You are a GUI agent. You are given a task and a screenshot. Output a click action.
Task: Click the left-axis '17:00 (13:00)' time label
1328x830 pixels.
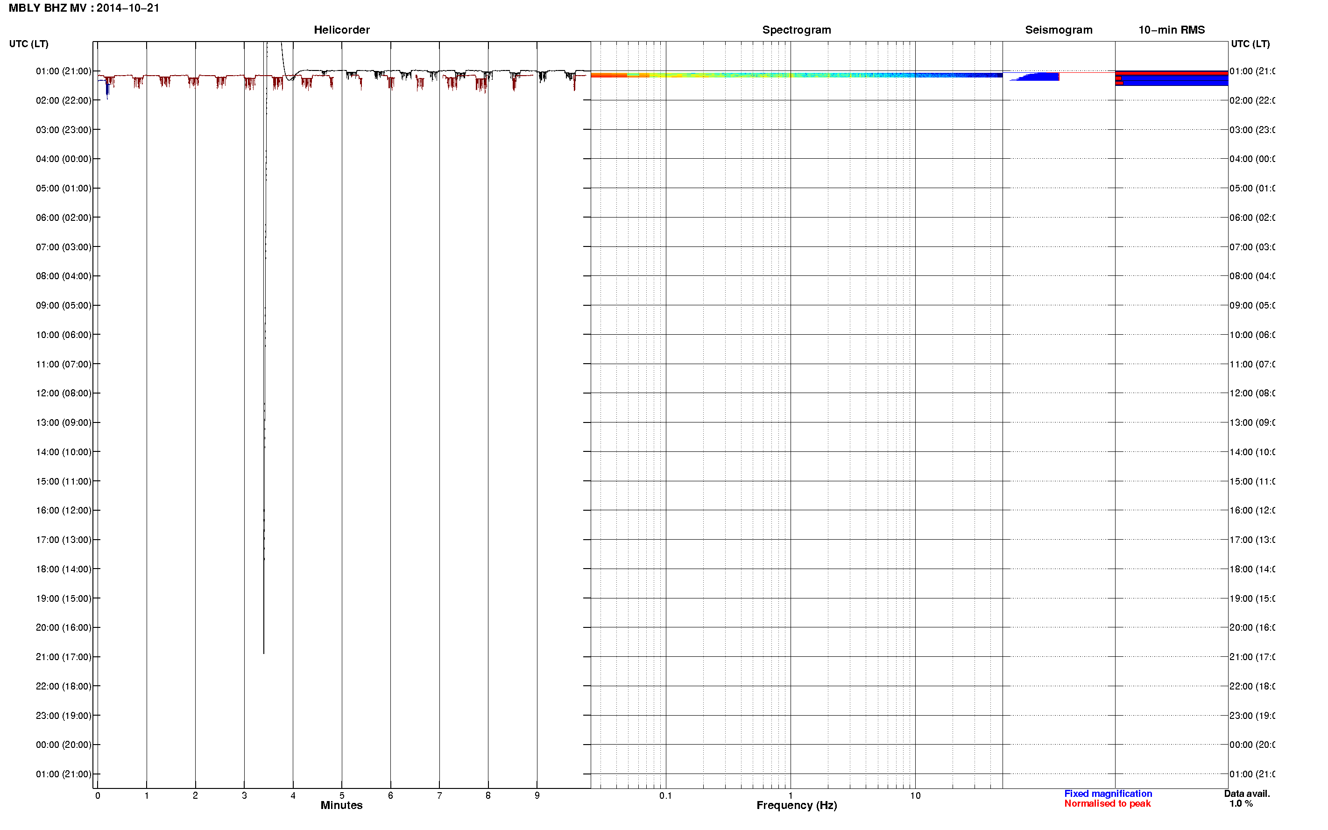click(64, 540)
